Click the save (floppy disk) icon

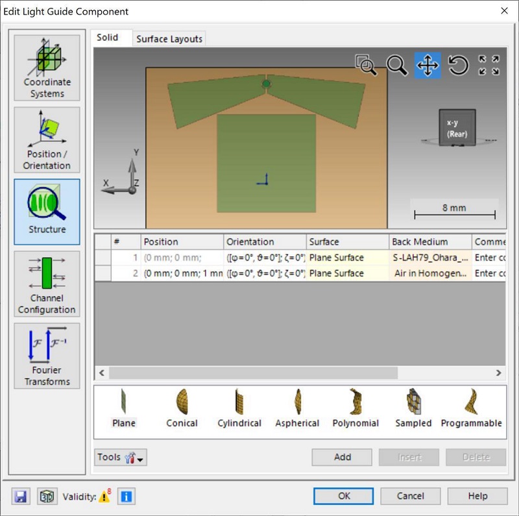[x=21, y=496]
